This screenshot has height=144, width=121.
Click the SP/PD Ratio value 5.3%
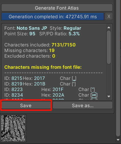click(74, 34)
